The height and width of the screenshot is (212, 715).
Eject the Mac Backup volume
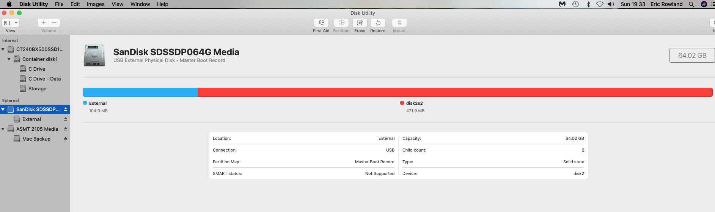pyautogui.click(x=66, y=139)
